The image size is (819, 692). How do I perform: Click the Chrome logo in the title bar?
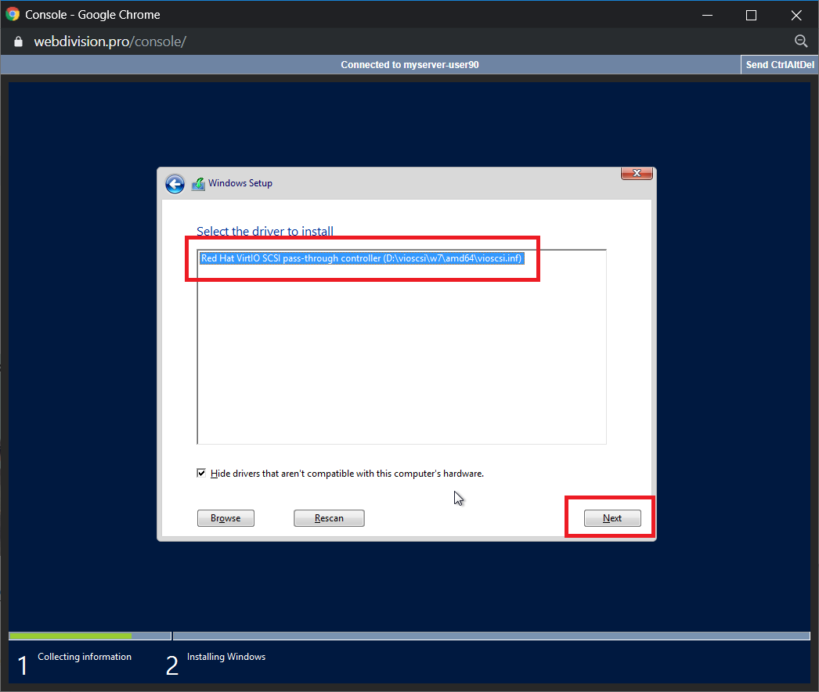(13, 15)
